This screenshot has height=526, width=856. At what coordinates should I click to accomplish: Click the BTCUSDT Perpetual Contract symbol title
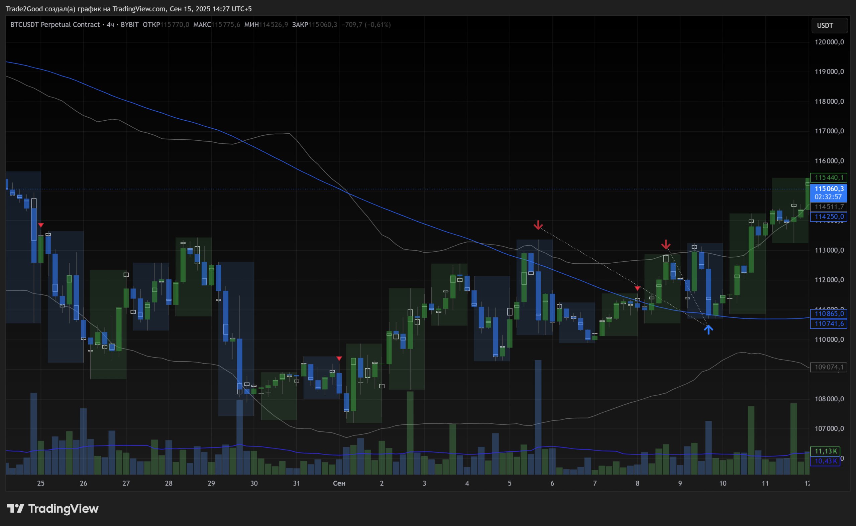click(x=55, y=25)
